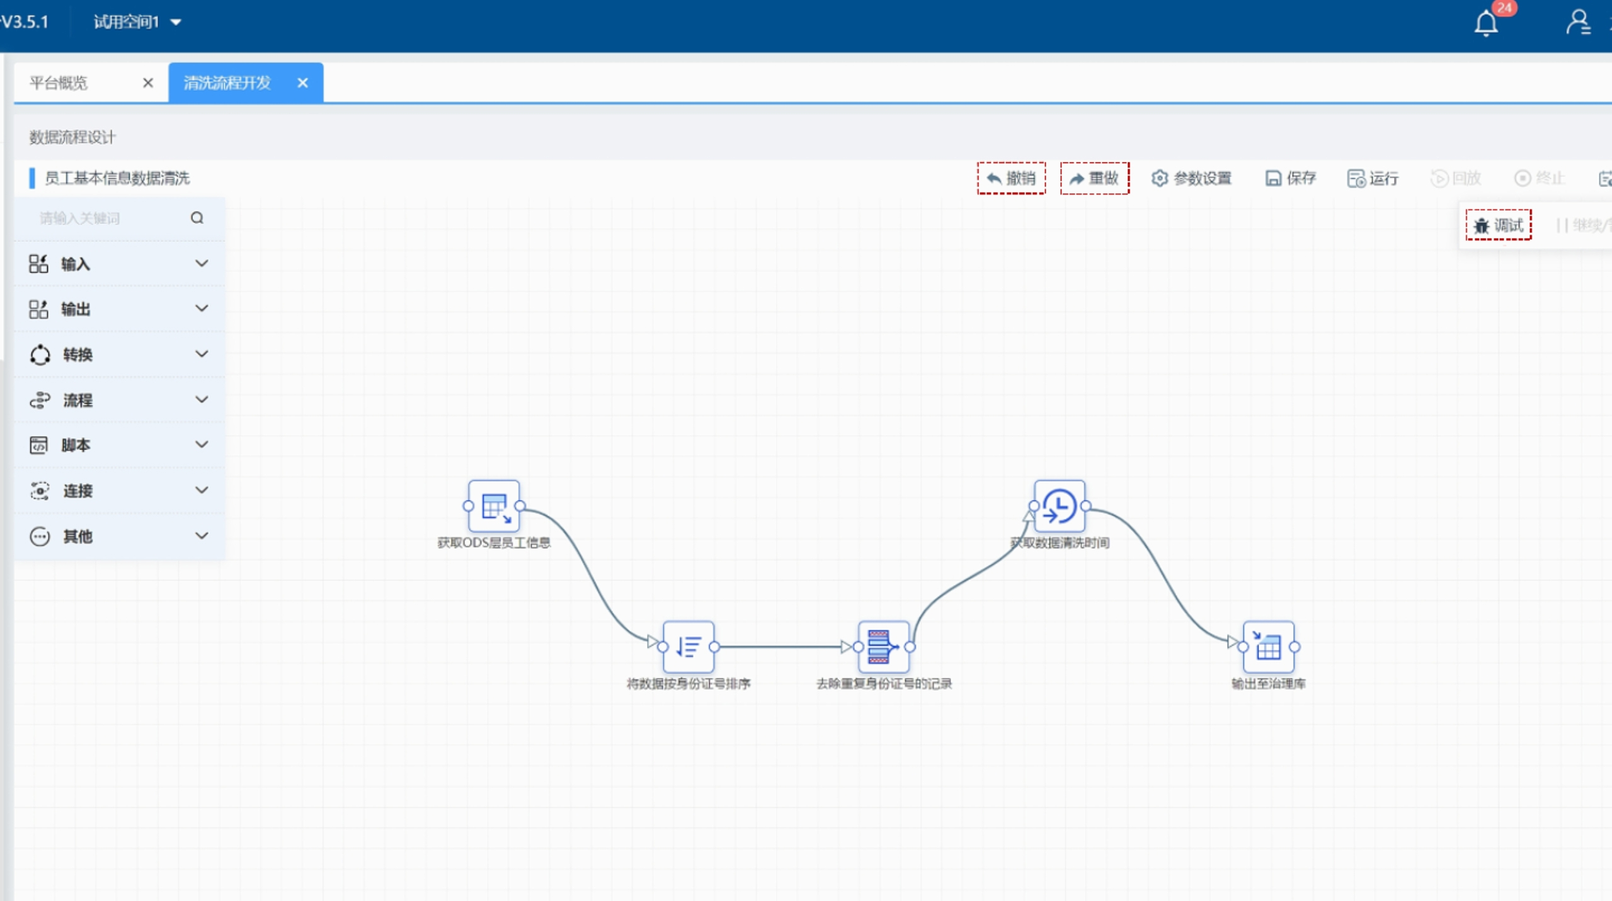
Task: Switch to the 平台概览 tab
Action: [x=59, y=83]
